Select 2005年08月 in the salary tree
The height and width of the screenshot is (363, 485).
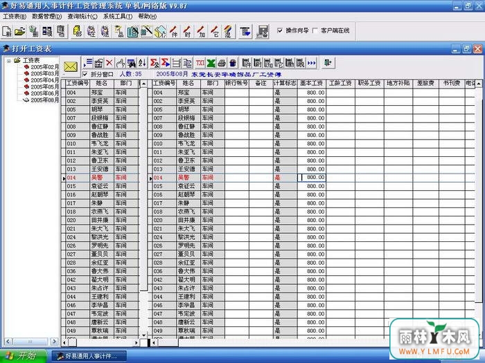[x=44, y=100]
